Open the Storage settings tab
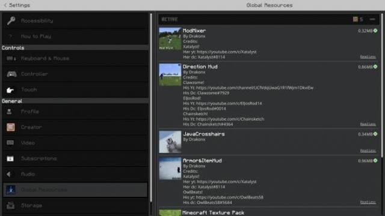Screen dimensions: 385x216 point(75,205)
